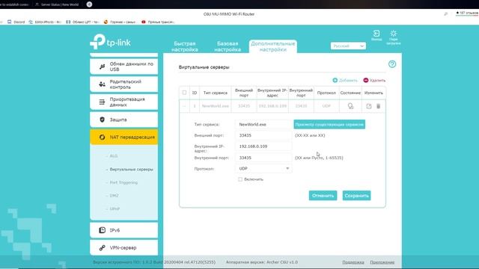Open Приоритезация данных menu

pos(123,102)
